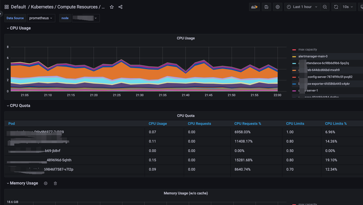Refresh the dashboard now
Image resolution: width=363 pixels, height=205 pixels.
[336, 7]
